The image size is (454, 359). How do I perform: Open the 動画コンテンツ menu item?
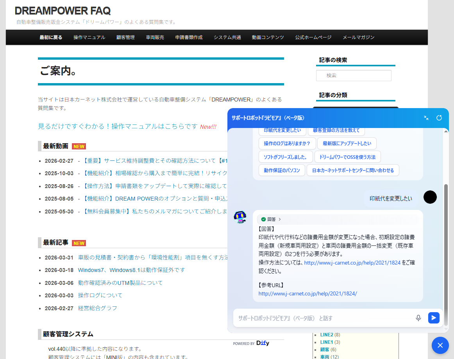point(268,37)
